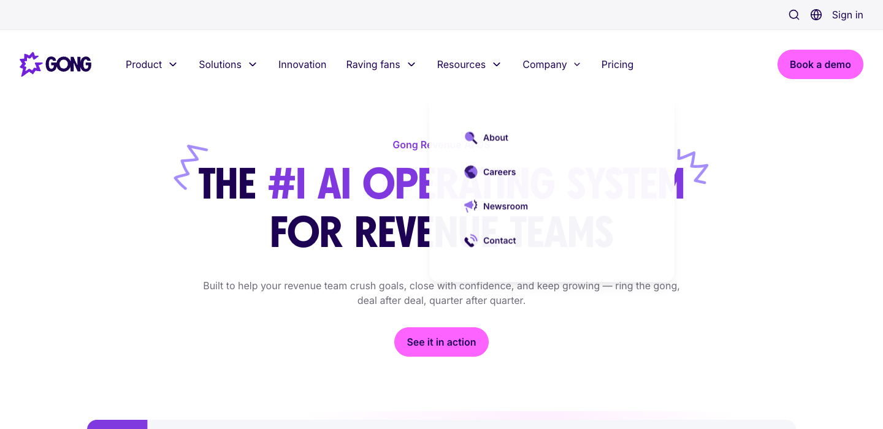Go to the Pricing page

[617, 64]
